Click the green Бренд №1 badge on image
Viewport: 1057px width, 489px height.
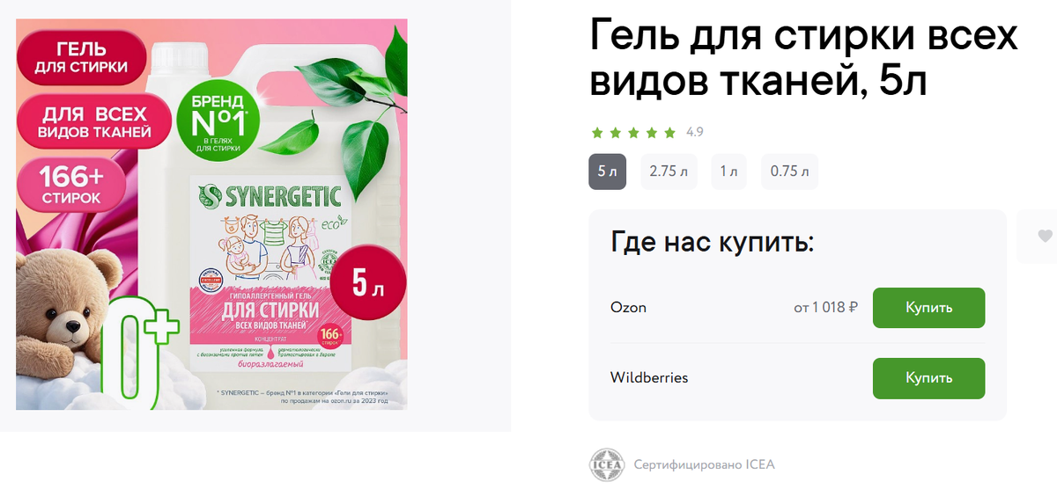[x=219, y=122]
